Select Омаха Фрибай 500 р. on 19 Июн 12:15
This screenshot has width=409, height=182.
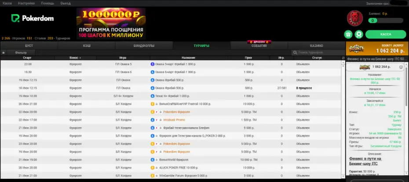pos(170,80)
